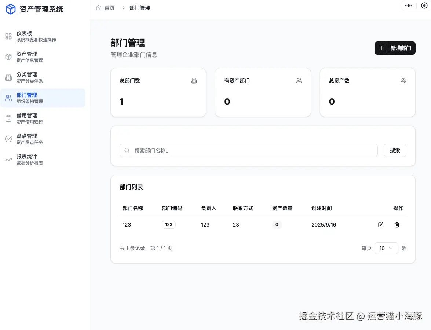
Task: Edit department 123 with pencil icon
Action: [x=381, y=225]
